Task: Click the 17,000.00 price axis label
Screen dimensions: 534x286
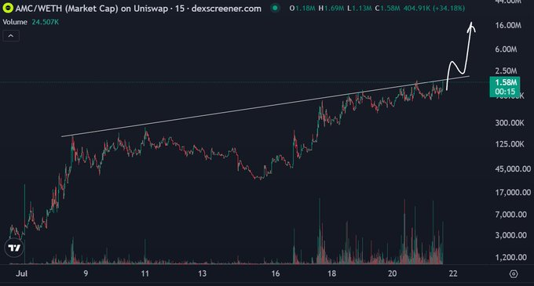Action: point(513,193)
